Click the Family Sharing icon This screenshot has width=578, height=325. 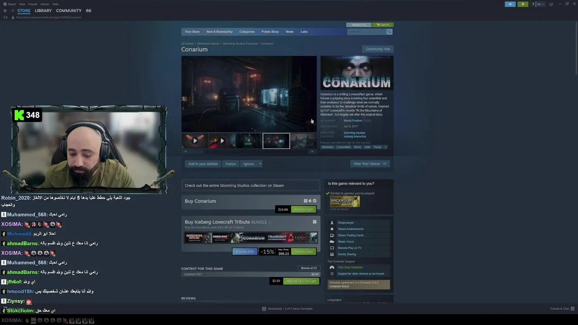coord(332,254)
